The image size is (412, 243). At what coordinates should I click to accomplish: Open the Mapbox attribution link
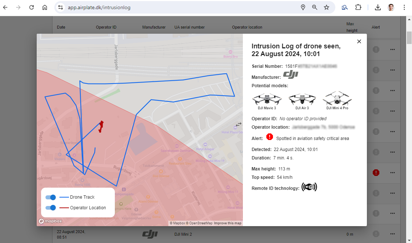(x=177, y=223)
